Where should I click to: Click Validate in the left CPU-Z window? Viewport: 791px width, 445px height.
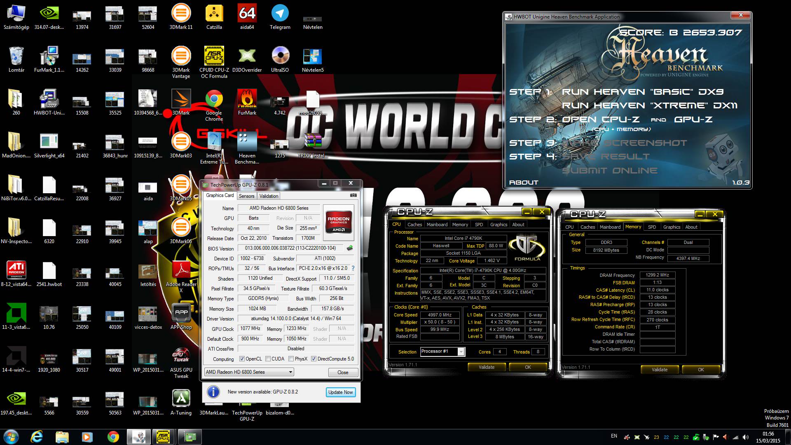click(x=487, y=367)
